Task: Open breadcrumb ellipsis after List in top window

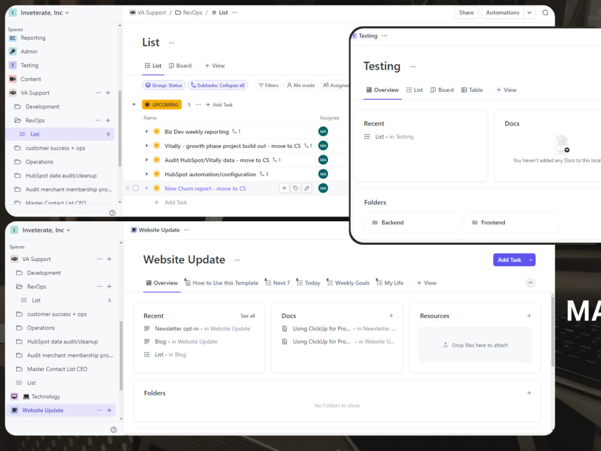Action: coord(235,13)
